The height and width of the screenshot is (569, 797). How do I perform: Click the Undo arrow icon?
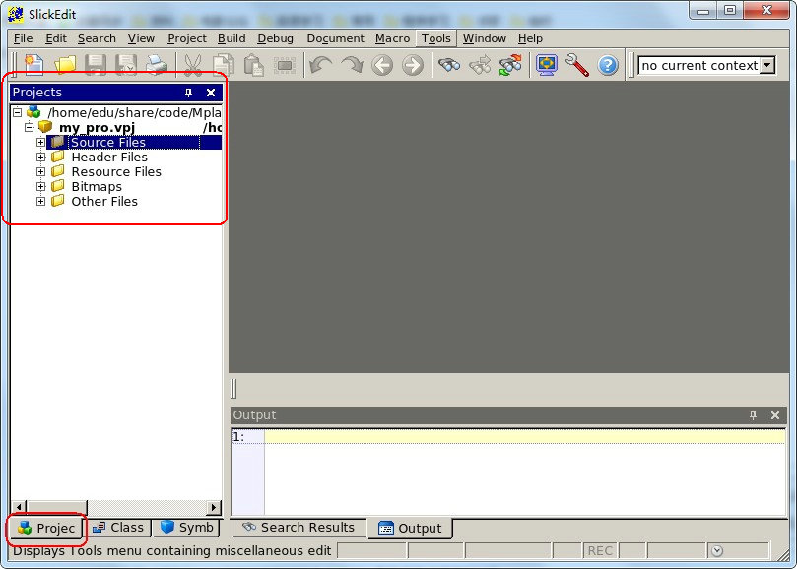pos(321,65)
